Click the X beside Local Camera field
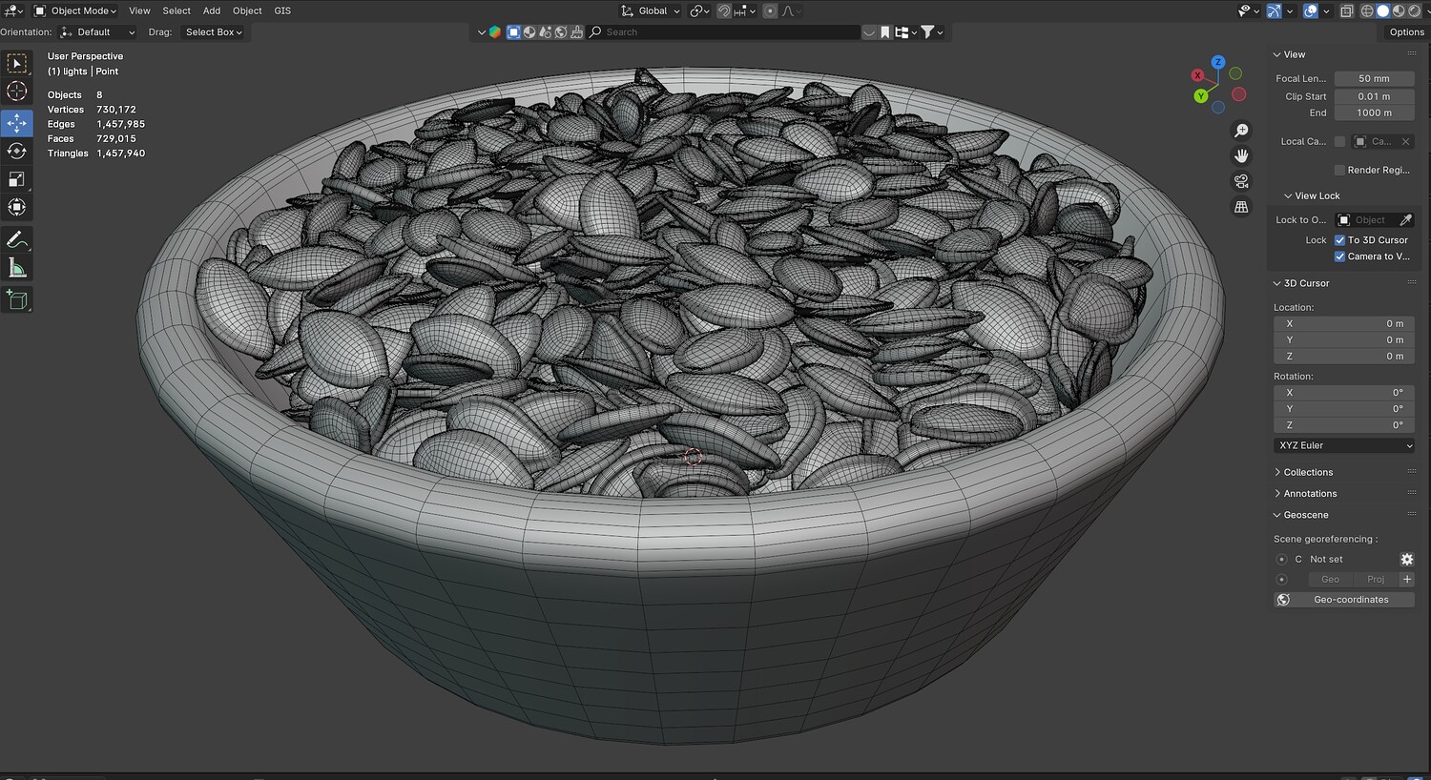The image size is (1431, 780). tap(1405, 141)
